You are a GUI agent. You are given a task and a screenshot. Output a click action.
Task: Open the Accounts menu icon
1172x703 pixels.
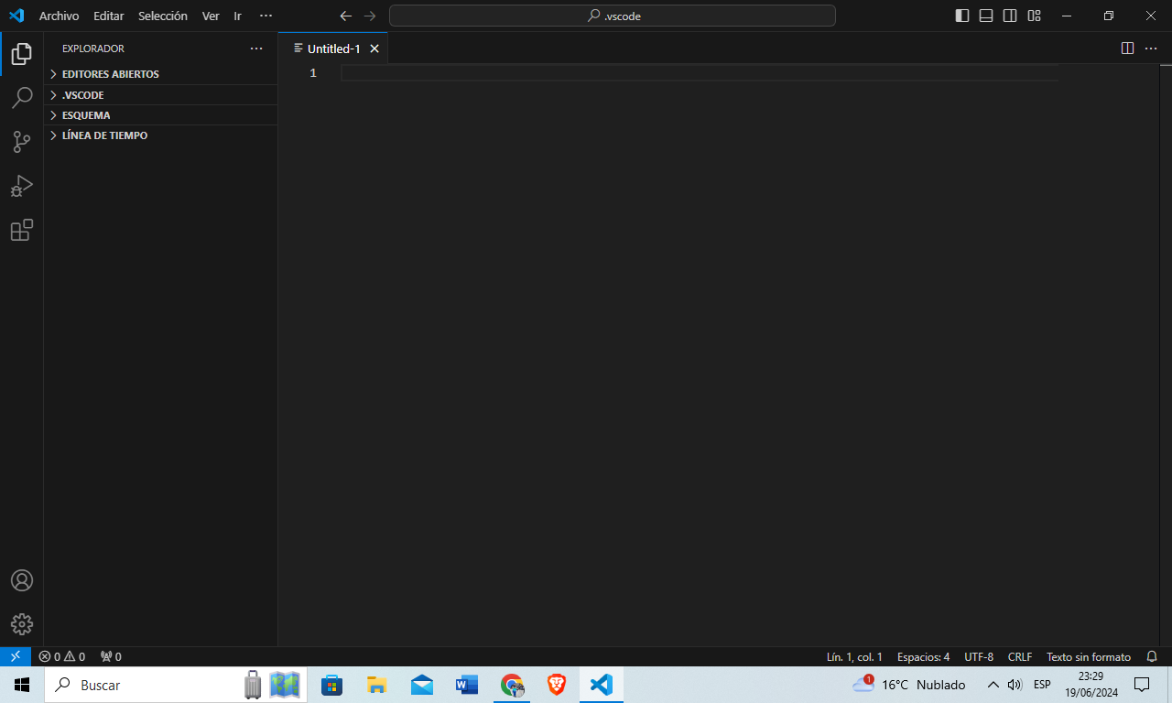point(22,580)
